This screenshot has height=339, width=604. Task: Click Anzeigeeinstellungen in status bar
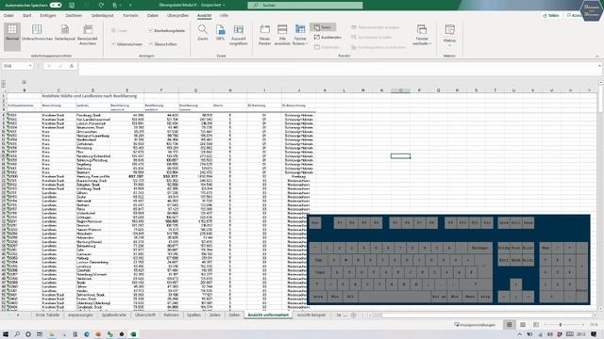pos(475,325)
